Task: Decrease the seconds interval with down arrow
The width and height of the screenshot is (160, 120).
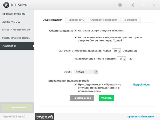Action: 119,52
